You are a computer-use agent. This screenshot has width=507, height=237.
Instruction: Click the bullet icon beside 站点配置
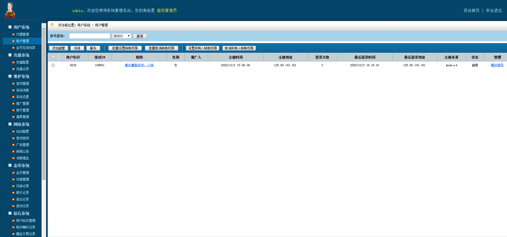click(13, 131)
